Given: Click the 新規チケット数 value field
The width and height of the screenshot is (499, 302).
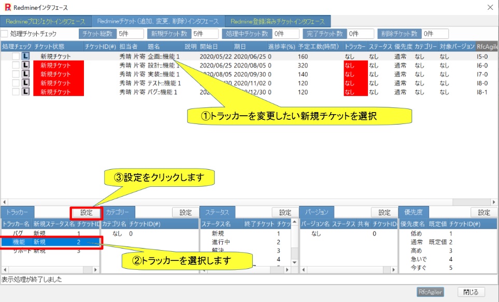Looking at the screenshot, I should point(205,33).
